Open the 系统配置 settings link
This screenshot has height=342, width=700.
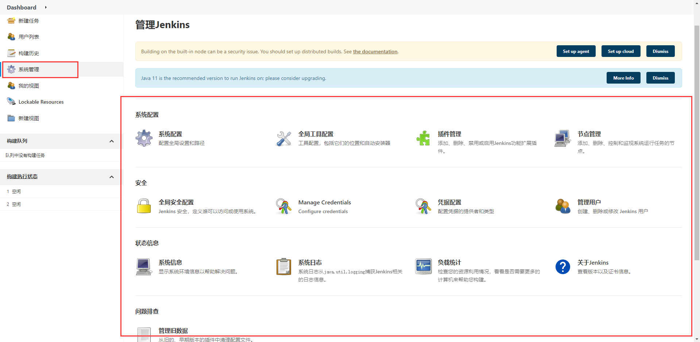(x=170, y=134)
